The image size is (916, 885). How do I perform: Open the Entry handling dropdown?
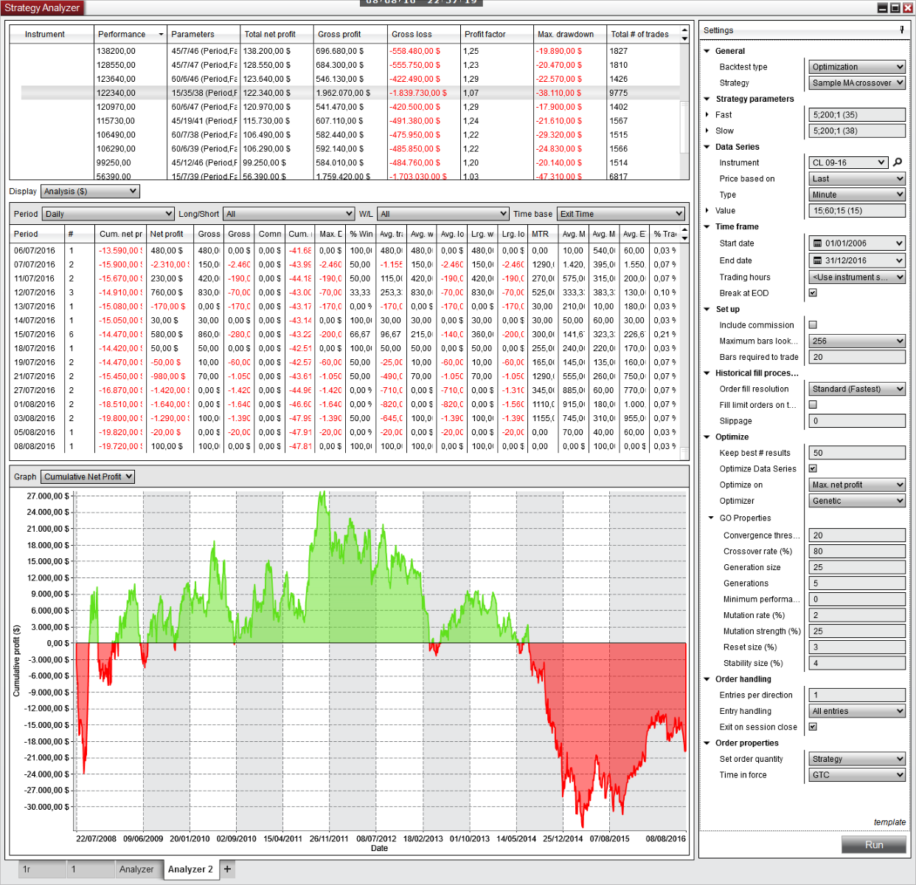(857, 711)
